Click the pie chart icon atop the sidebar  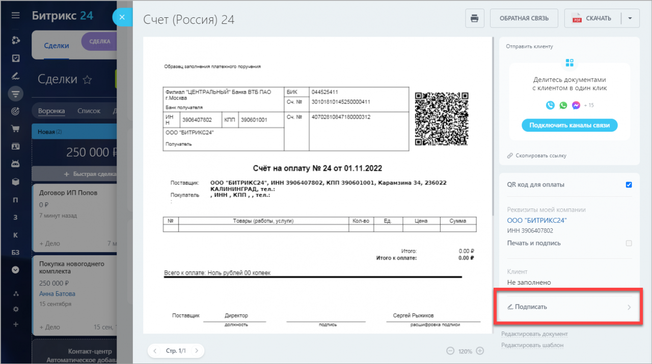tap(15, 40)
